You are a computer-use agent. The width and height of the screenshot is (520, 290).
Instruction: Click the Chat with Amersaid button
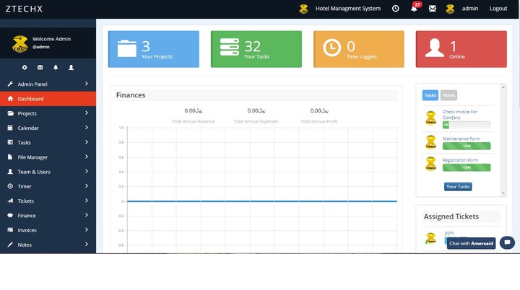(x=471, y=243)
